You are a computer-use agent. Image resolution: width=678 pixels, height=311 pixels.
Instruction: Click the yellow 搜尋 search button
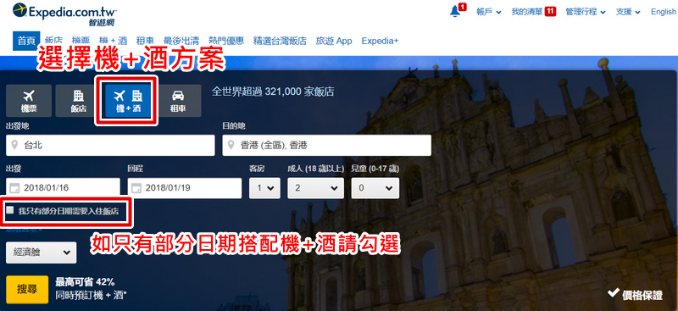pyautogui.click(x=27, y=290)
